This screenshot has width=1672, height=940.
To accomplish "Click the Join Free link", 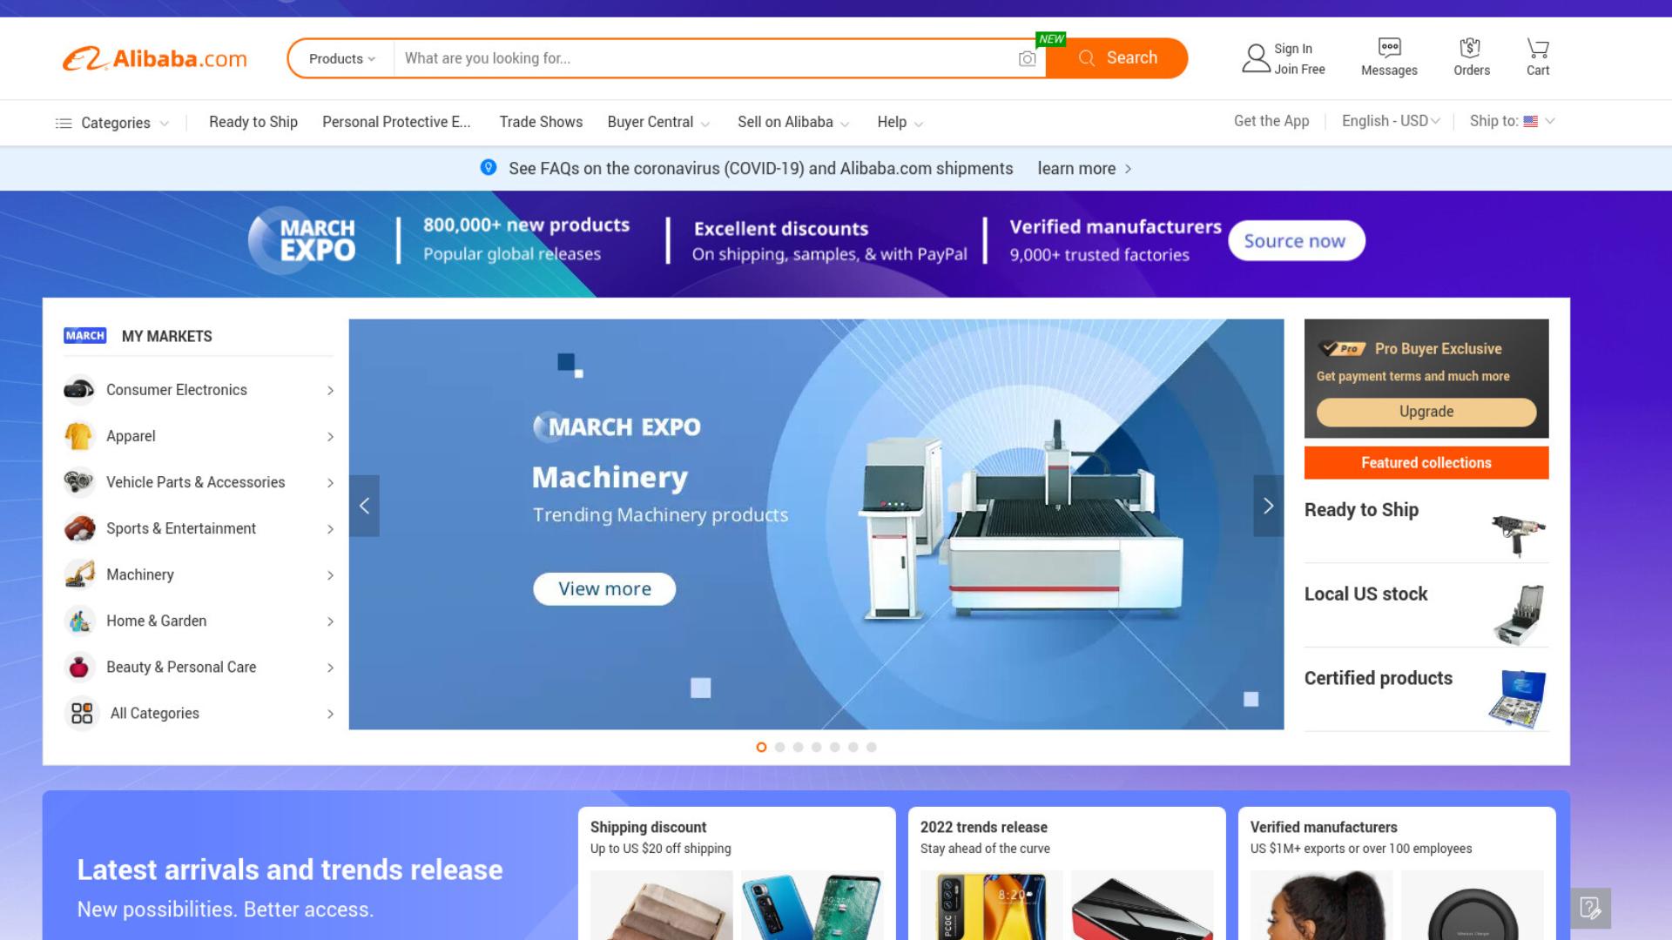I will click(x=1299, y=70).
